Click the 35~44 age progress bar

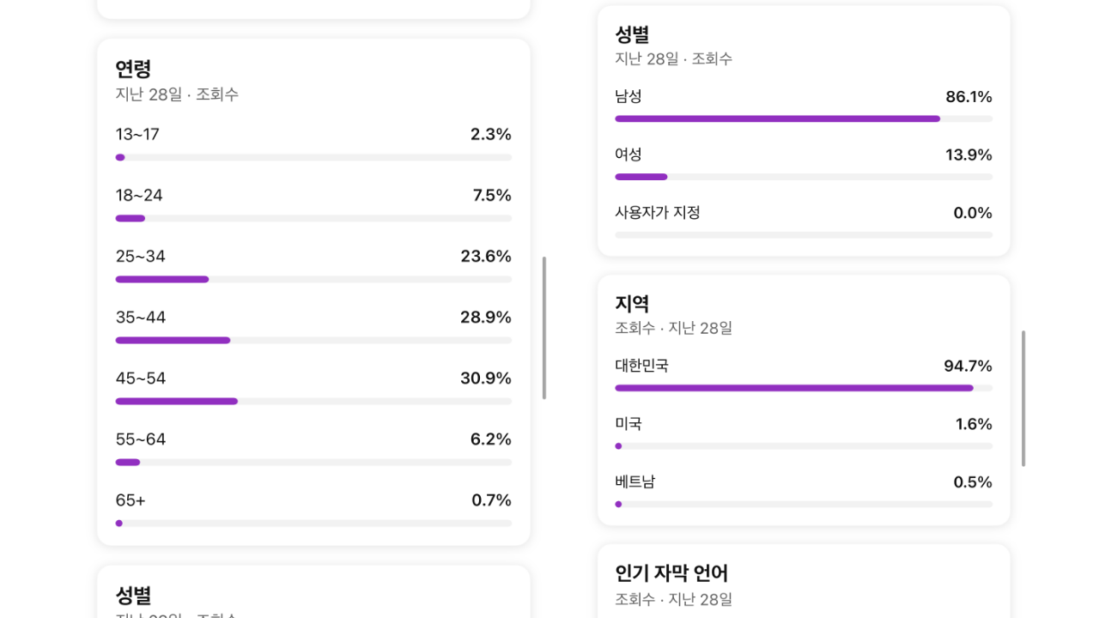tap(313, 340)
